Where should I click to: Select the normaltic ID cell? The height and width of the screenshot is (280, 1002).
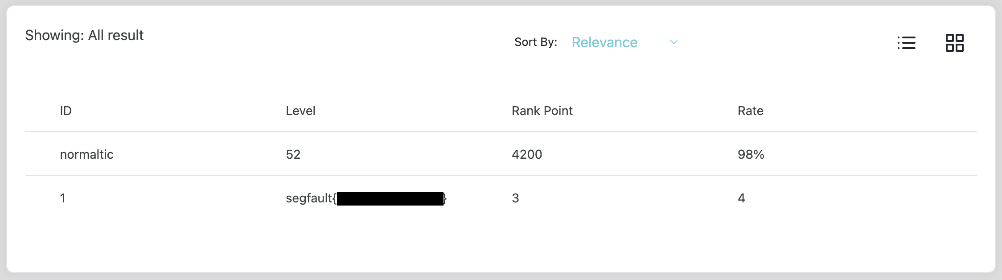tap(86, 154)
